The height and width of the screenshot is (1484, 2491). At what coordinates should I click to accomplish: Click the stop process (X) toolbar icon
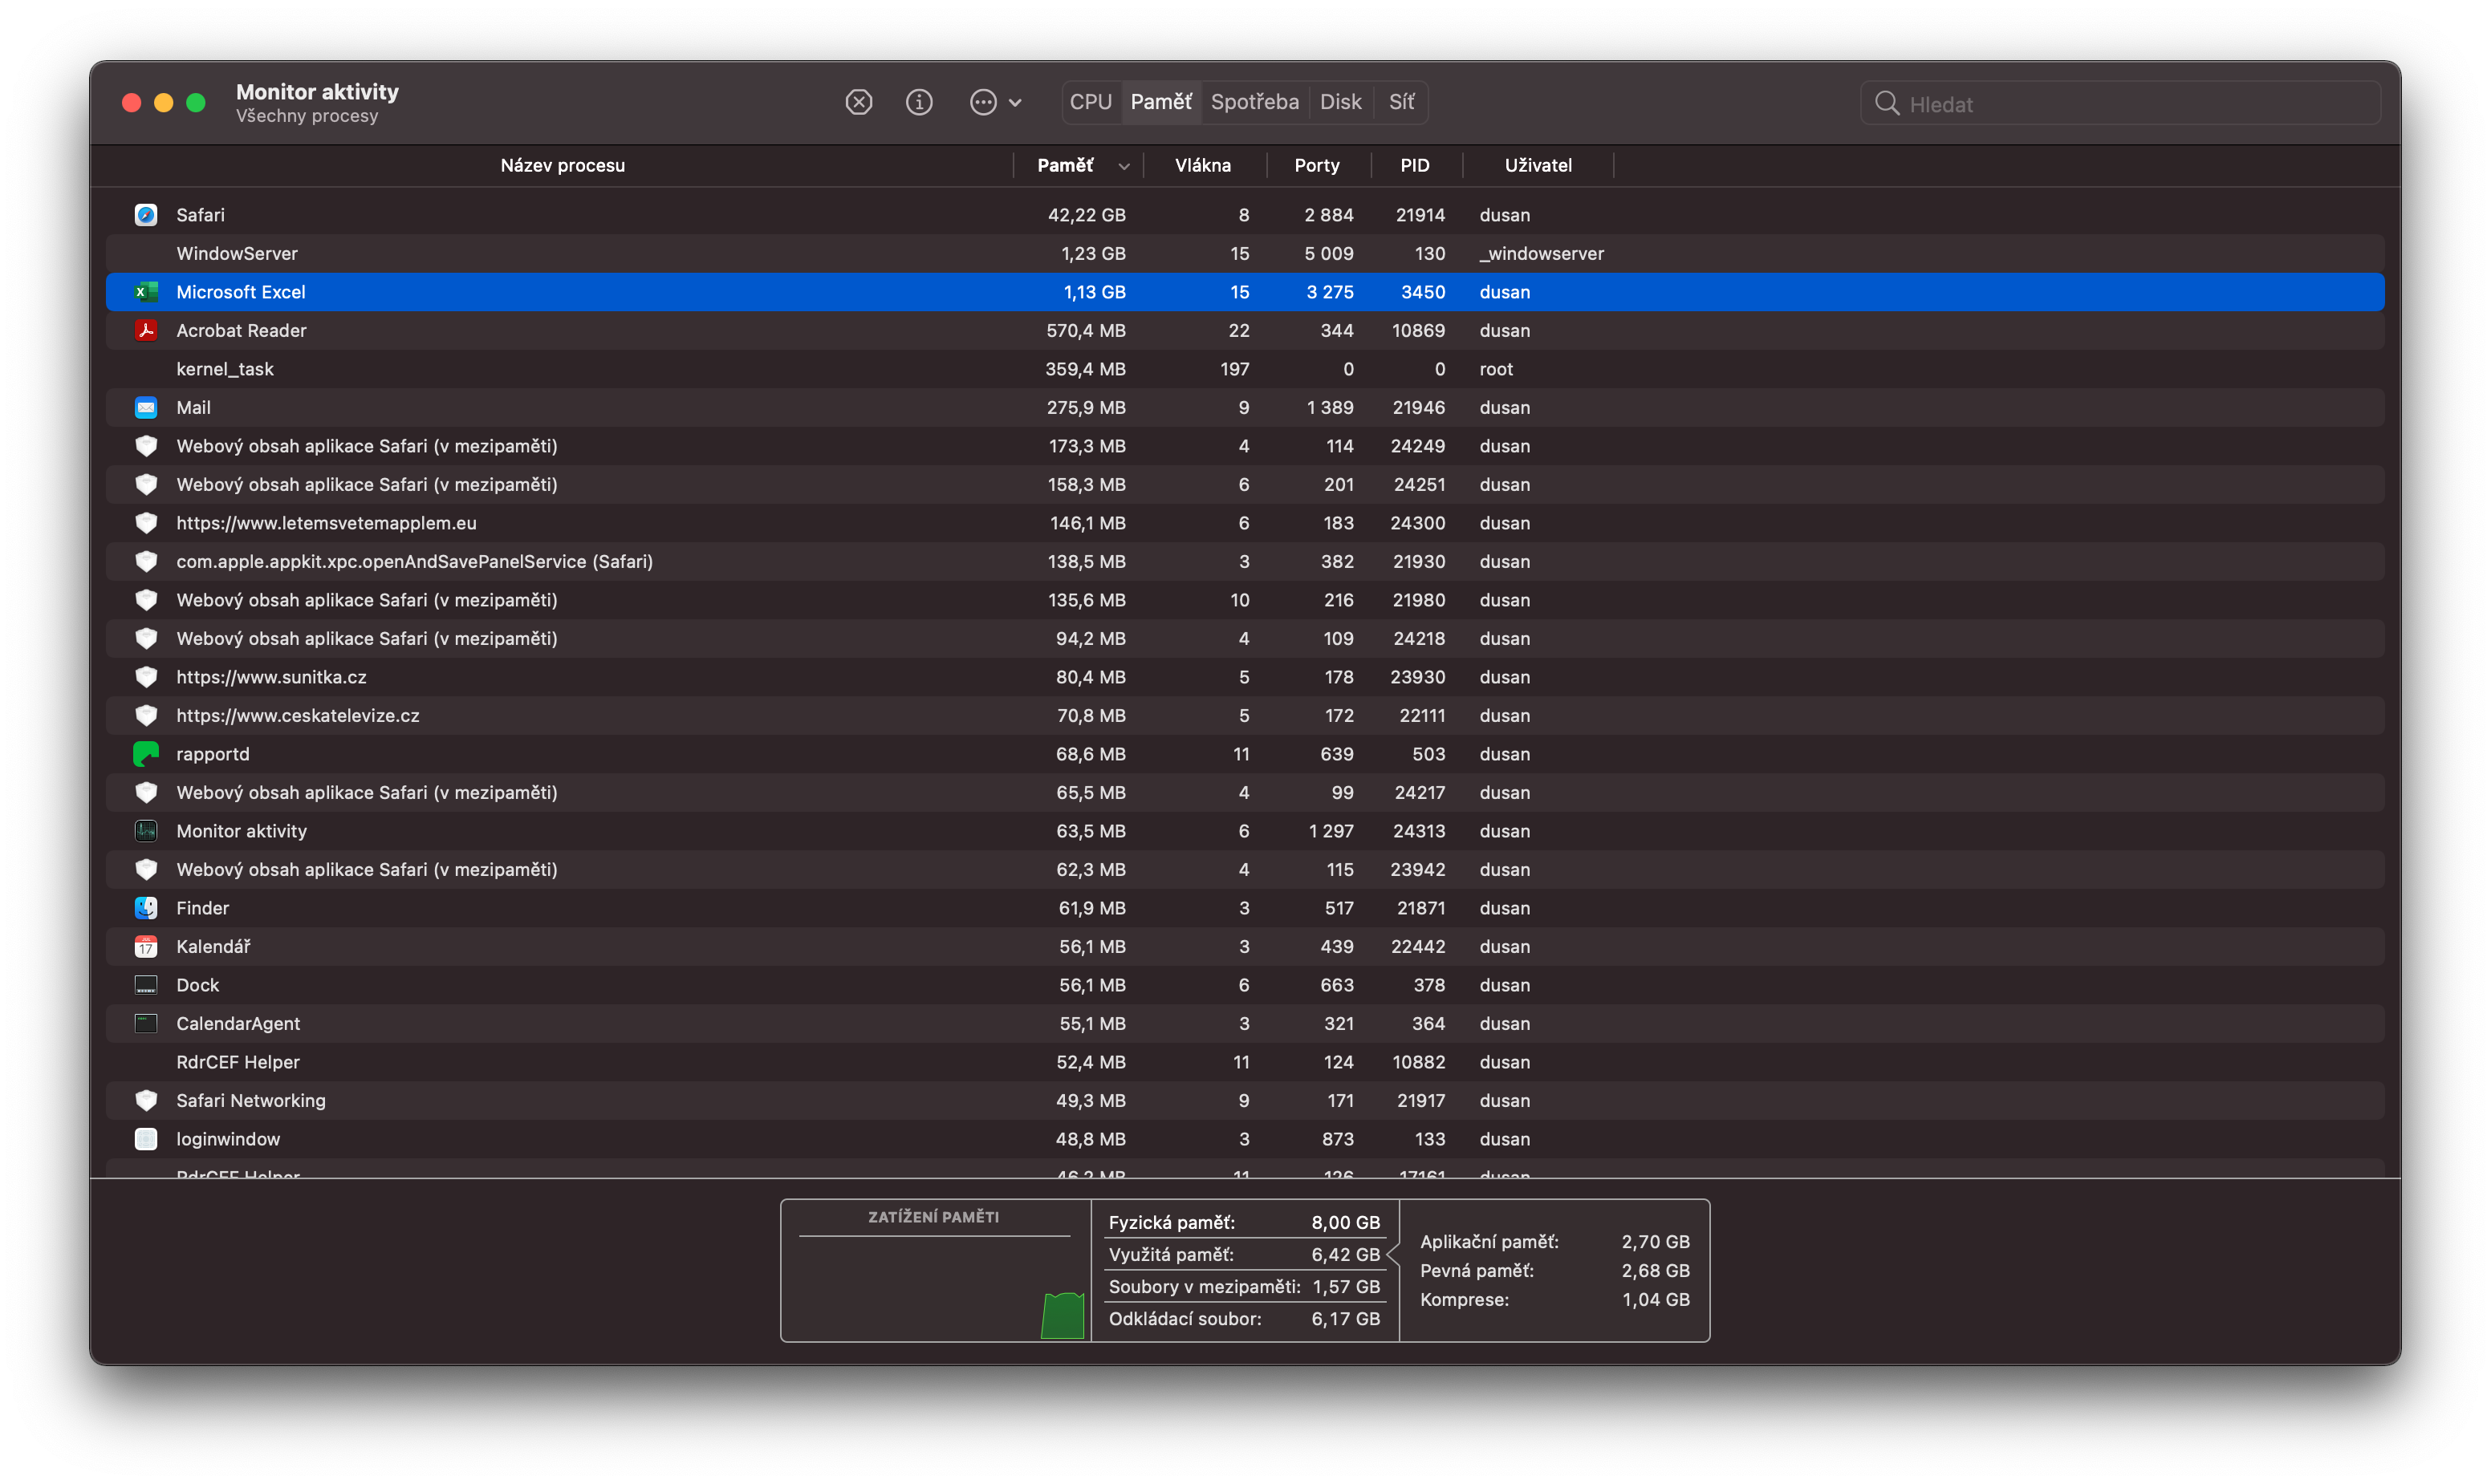coord(859,102)
